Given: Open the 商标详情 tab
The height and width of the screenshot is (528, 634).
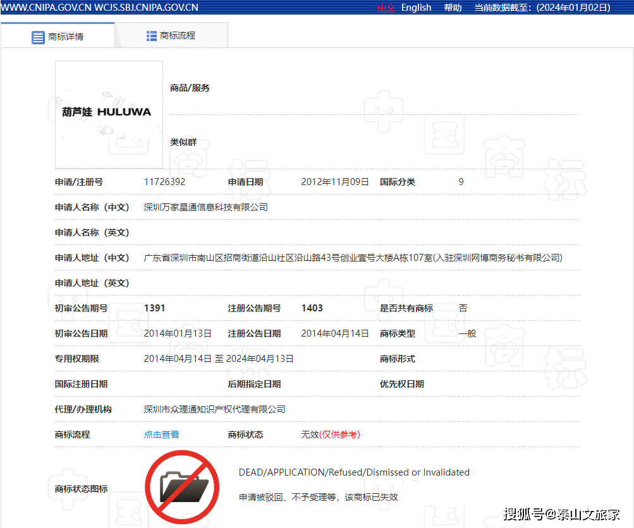Looking at the screenshot, I should click(58, 35).
